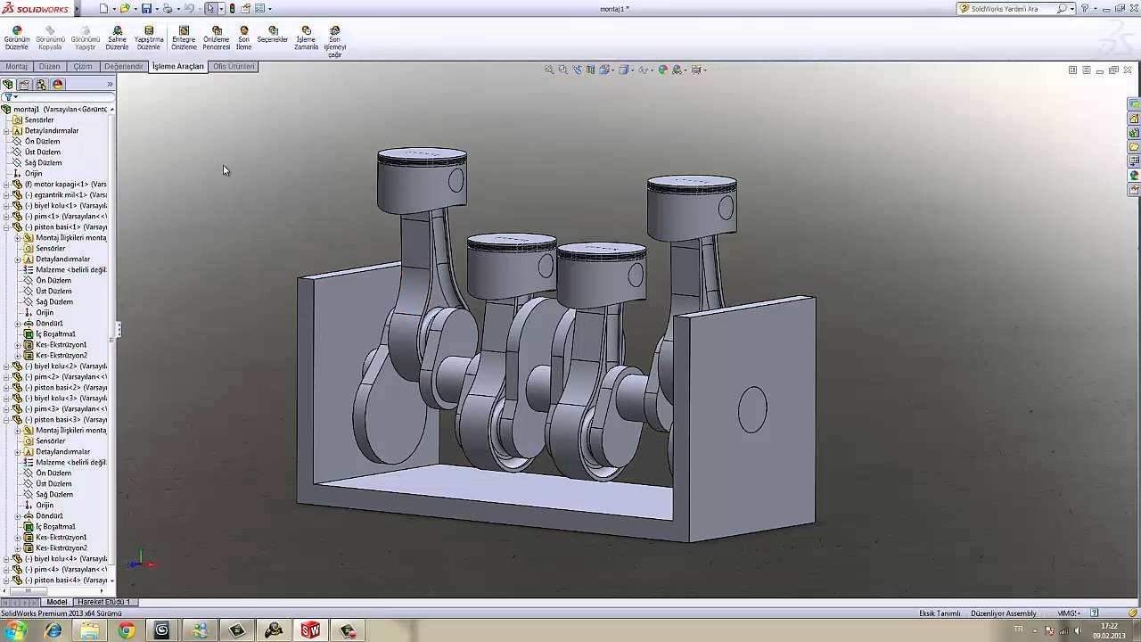This screenshot has height=642, width=1141.
Task: Open the DisplayManager tab icon
Action: (x=58, y=85)
